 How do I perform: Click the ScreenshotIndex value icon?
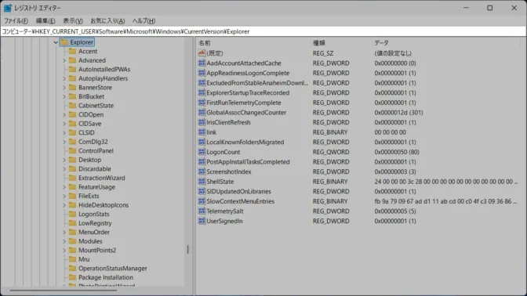[202, 171]
